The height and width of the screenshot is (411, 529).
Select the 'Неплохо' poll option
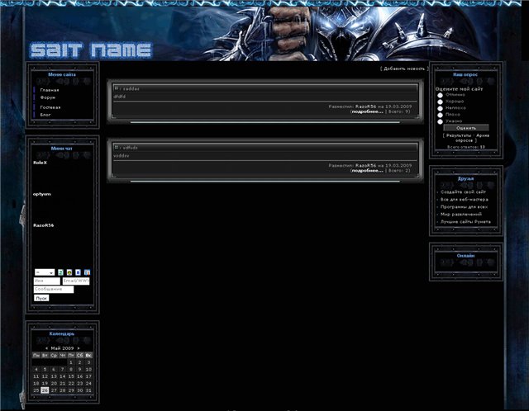[x=440, y=108]
